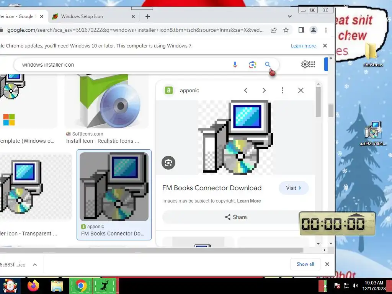The width and height of the screenshot is (392, 294).
Task: Toggle Chrome side panel
Action: [301, 30]
